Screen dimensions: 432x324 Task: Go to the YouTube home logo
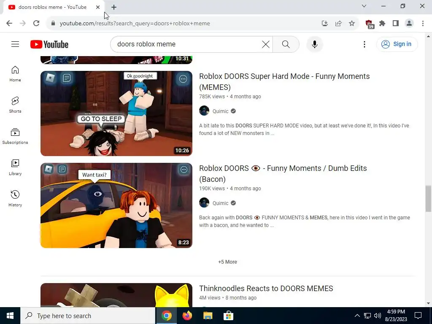(x=49, y=44)
